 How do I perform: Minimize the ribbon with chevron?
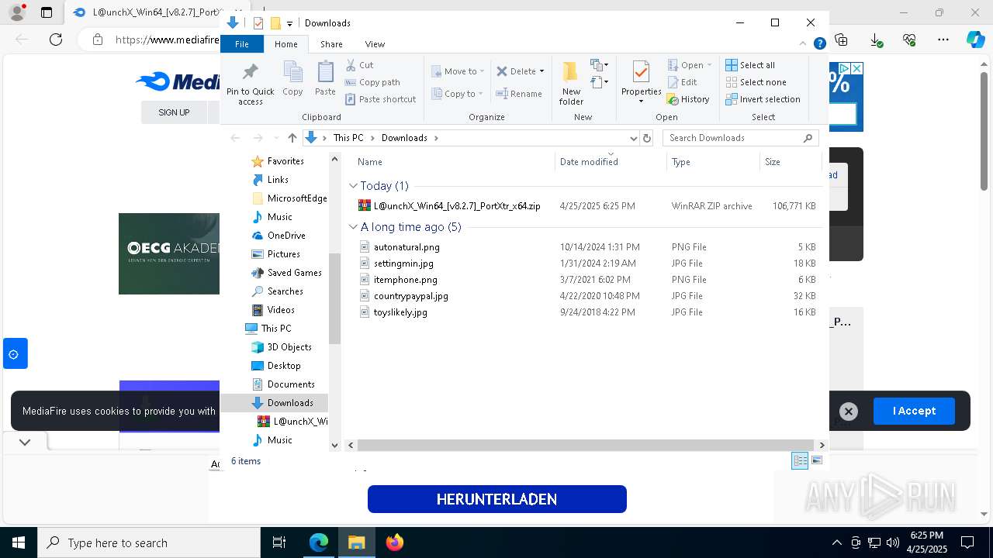[803, 44]
